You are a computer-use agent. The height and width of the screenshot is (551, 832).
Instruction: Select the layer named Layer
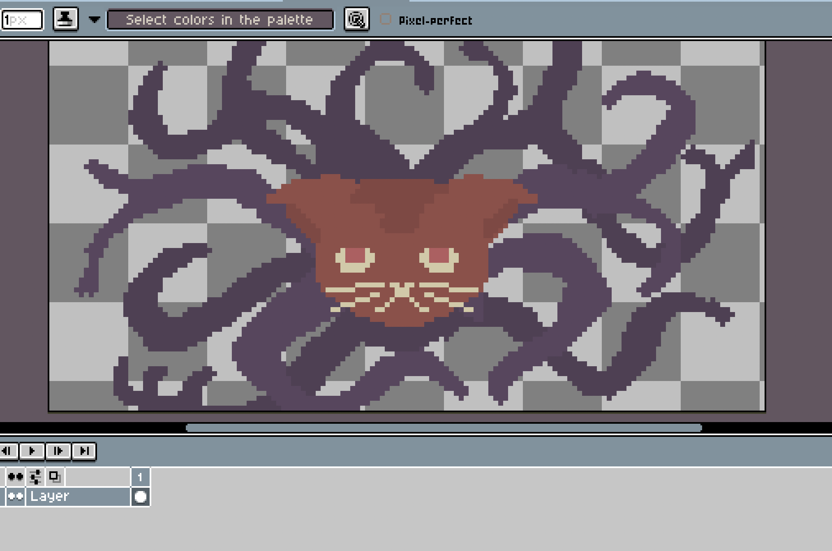pos(78,496)
